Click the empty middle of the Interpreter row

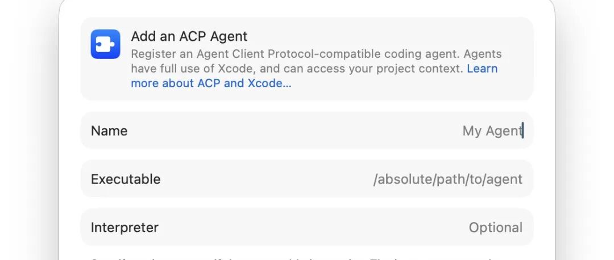coord(313,227)
